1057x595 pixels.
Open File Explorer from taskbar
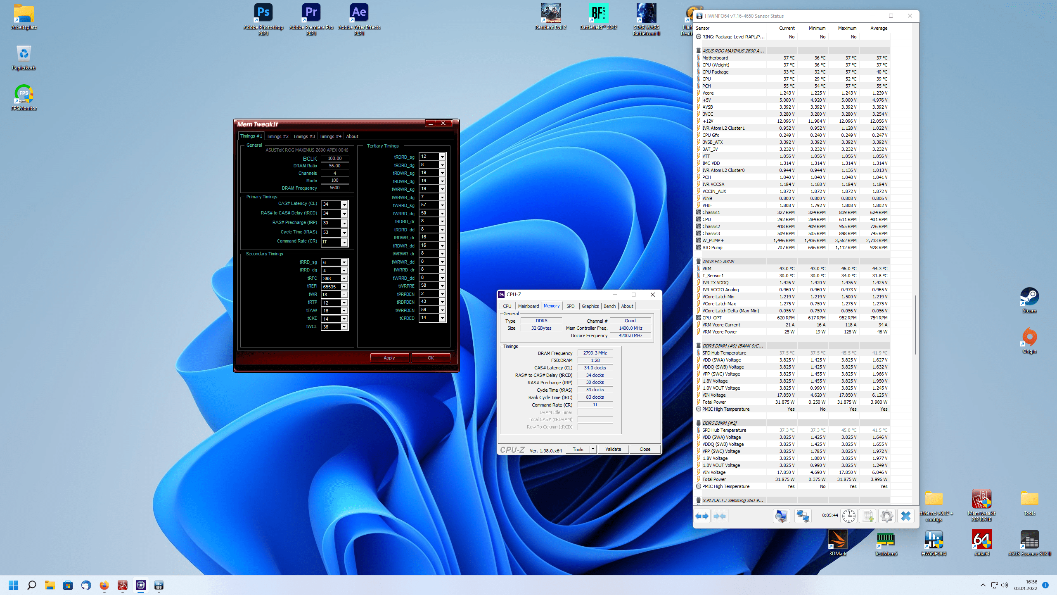[50, 585]
